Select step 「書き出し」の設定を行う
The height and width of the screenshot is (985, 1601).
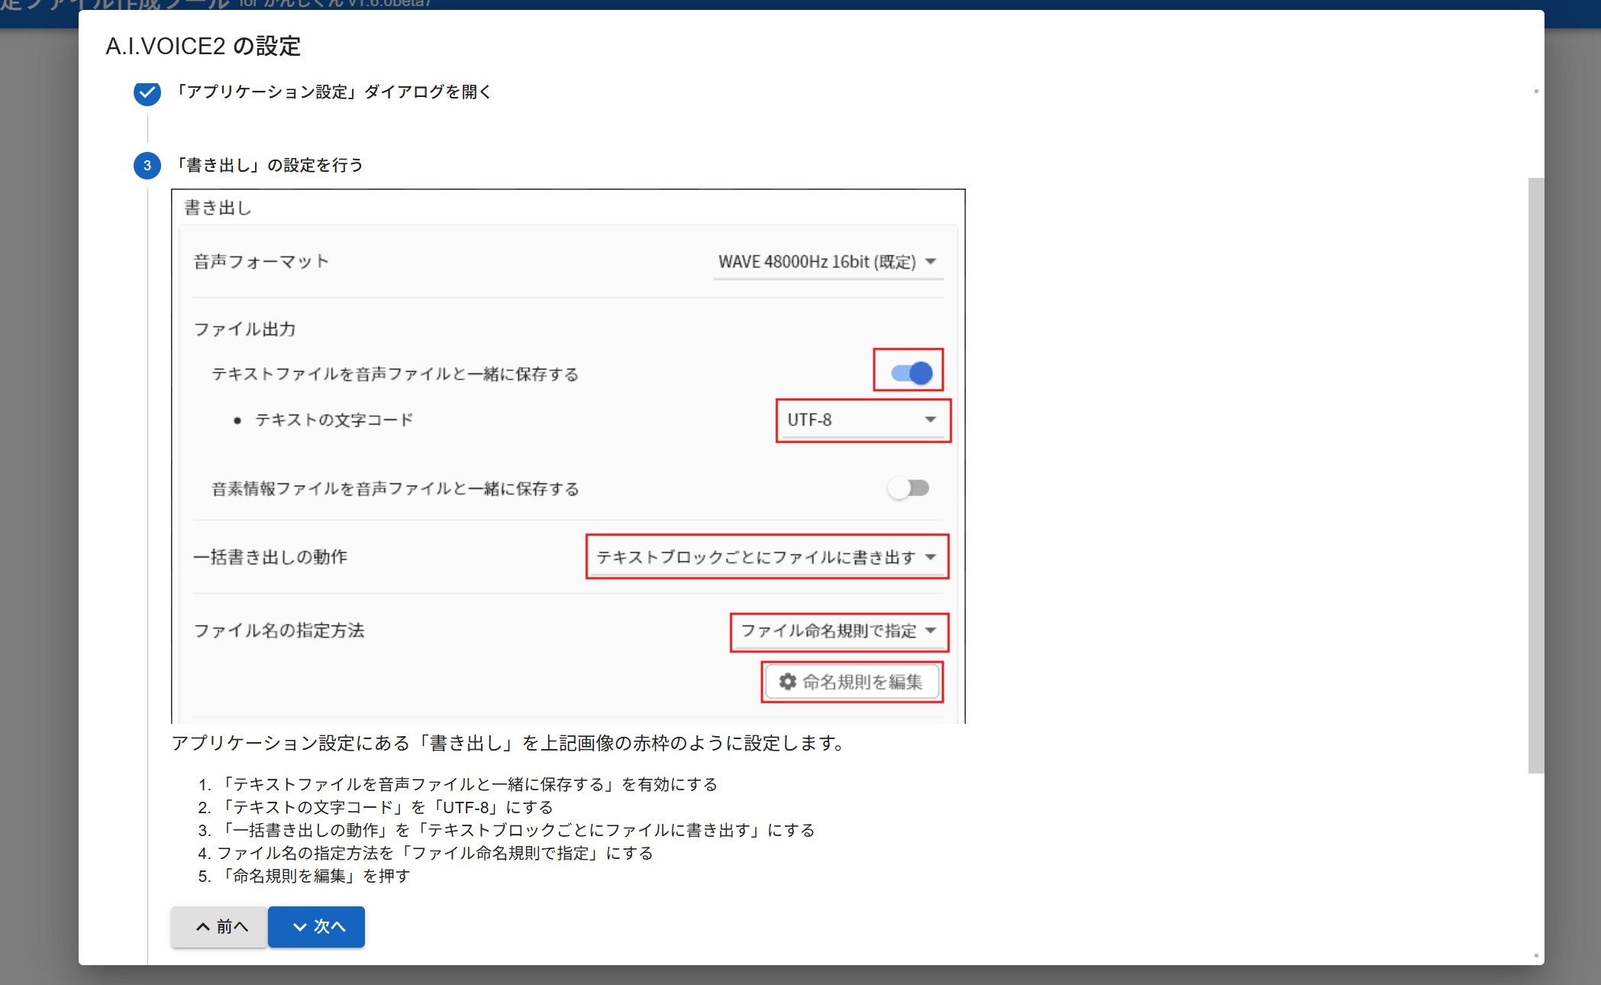tap(269, 166)
